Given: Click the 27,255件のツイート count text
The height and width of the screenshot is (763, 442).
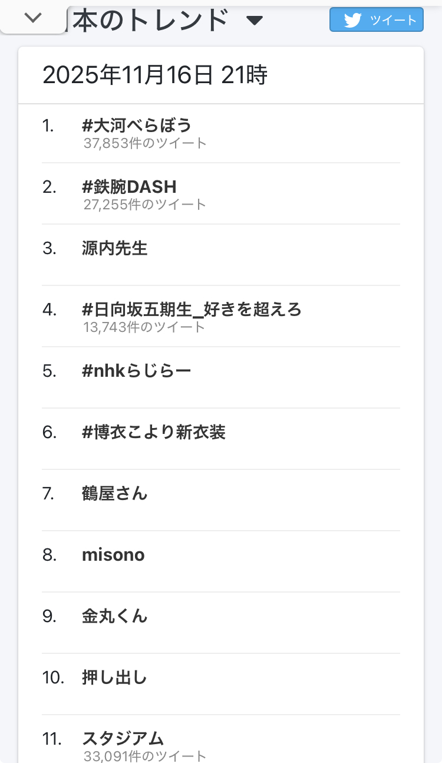Looking at the screenshot, I should pyautogui.click(x=145, y=205).
